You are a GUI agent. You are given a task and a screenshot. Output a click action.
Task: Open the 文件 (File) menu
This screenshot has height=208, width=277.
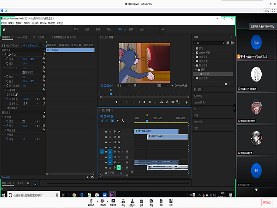(x=4, y=22)
